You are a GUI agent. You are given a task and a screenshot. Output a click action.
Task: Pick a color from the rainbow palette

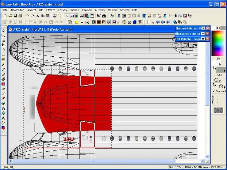pos(218,43)
